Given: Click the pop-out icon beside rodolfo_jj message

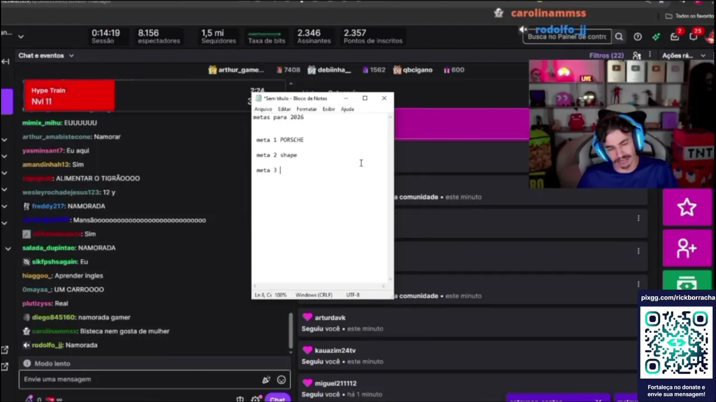Looking at the screenshot, I should [x=4, y=350].
